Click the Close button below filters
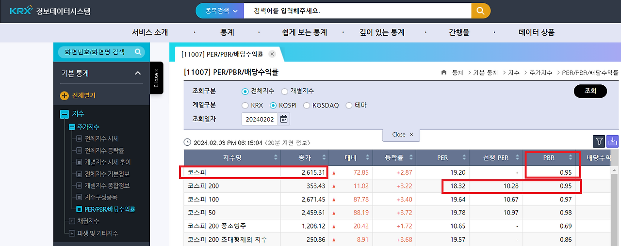This screenshot has height=246, width=621. [x=401, y=135]
